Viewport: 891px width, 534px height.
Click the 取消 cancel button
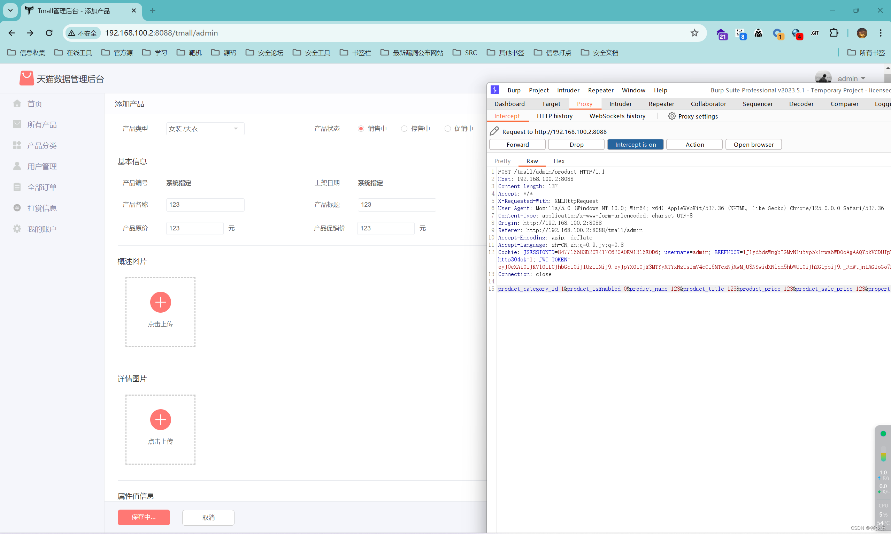[x=208, y=518]
